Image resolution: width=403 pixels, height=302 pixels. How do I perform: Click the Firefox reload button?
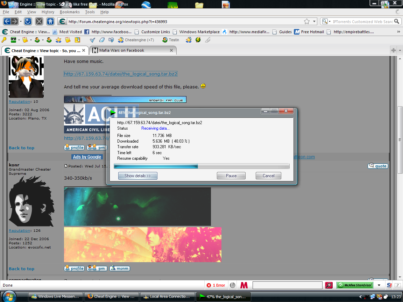point(28,21)
